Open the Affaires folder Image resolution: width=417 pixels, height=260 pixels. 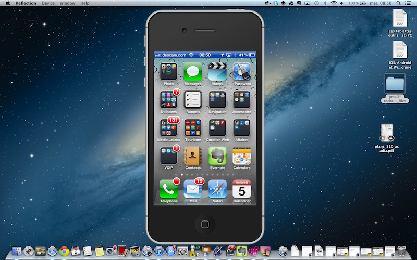(242, 128)
